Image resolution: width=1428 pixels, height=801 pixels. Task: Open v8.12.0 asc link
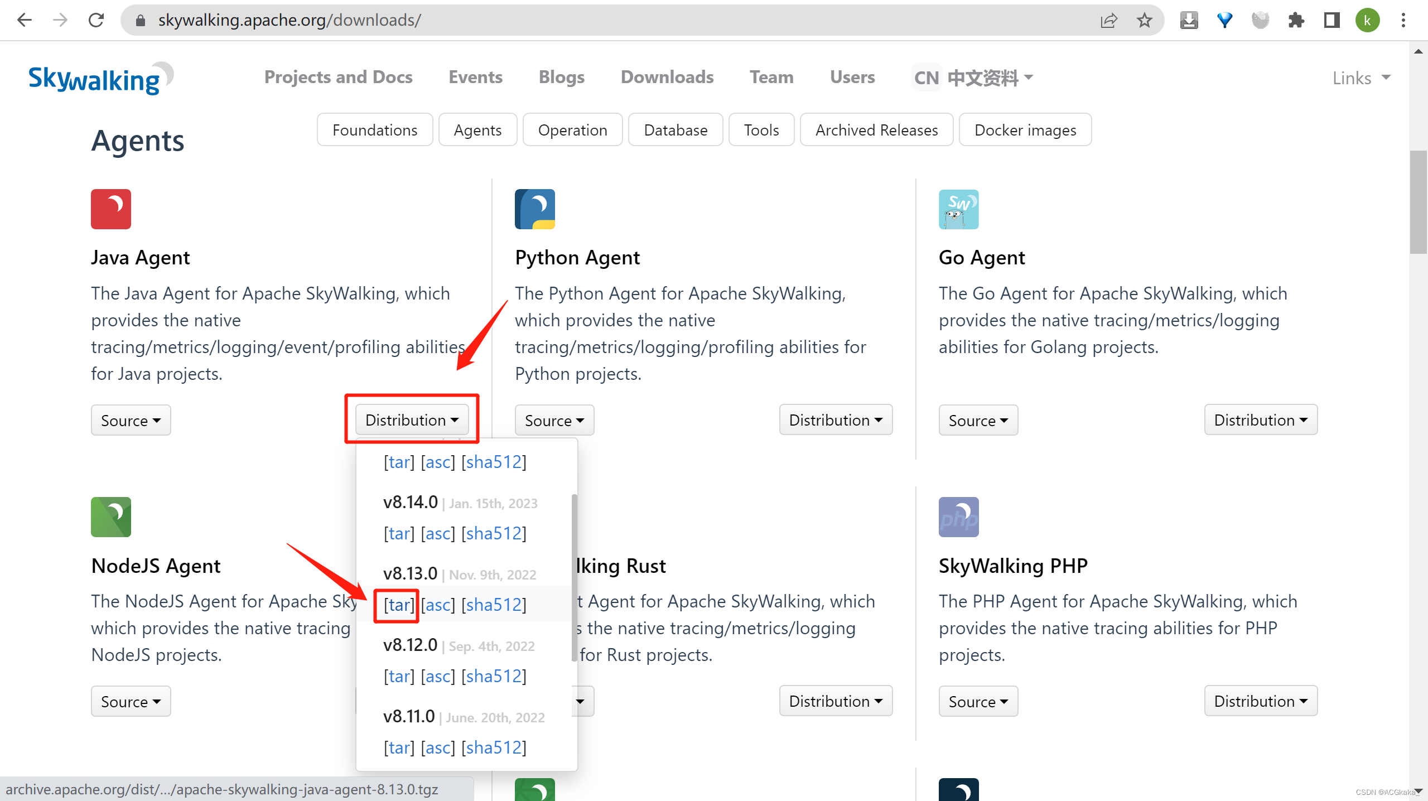[438, 676]
